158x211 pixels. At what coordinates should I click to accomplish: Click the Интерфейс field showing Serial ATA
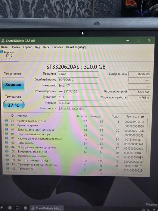[x=78, y=85]
